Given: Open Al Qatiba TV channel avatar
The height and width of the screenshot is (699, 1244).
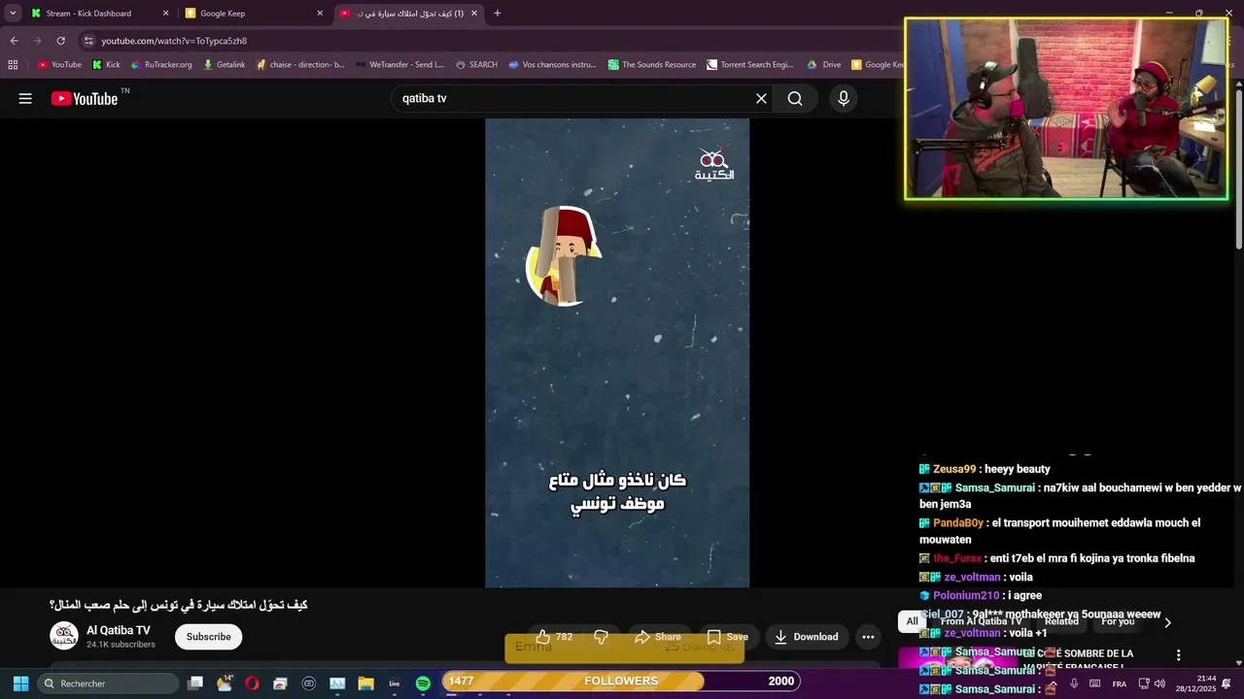Looking at the screenshot, I should click(64, 636).
